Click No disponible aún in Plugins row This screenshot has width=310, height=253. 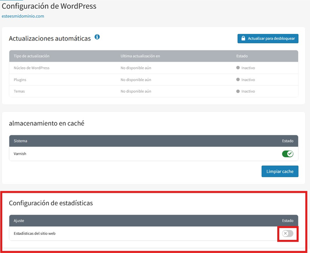(136, 80)
